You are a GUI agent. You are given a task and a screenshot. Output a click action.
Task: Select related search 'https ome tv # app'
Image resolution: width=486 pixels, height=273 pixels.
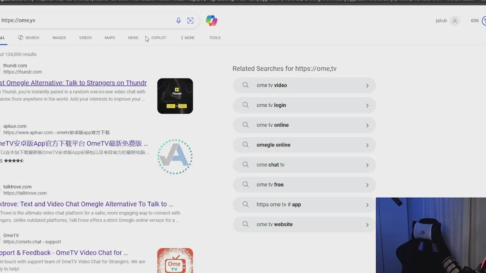click(304, 205)
